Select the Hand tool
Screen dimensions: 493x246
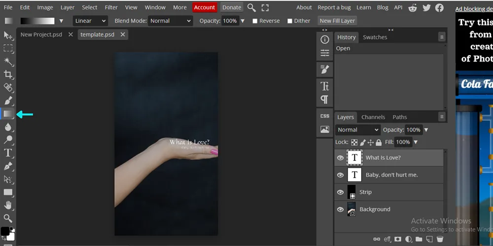[8, 205]
